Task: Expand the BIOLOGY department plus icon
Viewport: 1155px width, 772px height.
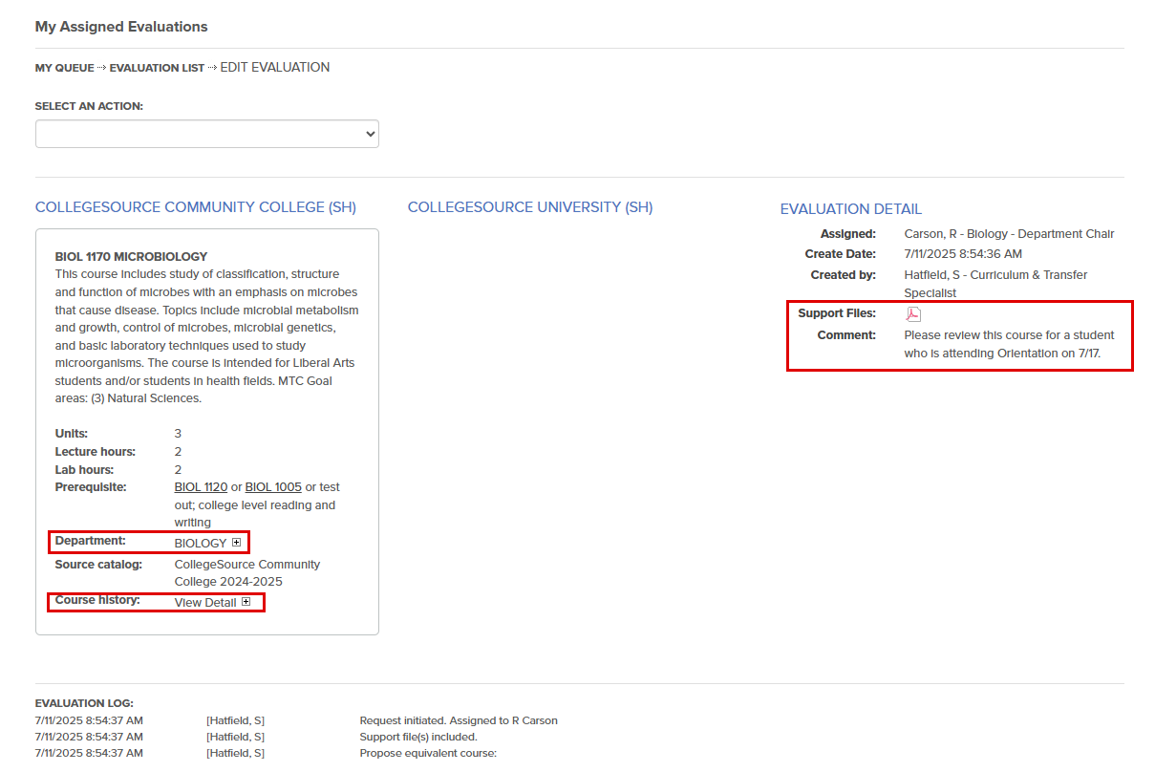Action: coord(237,543)
